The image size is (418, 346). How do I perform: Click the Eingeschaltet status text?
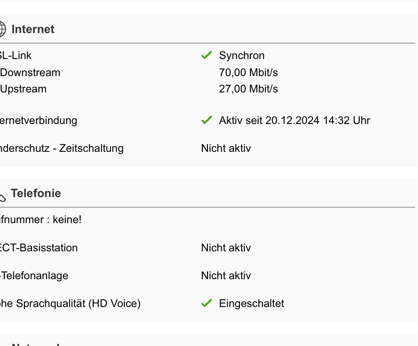click(x=251, y=303)
